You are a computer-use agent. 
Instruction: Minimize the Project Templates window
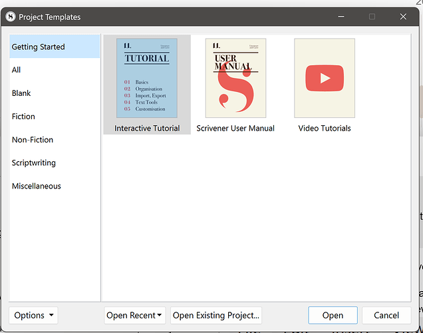(341, 17)
